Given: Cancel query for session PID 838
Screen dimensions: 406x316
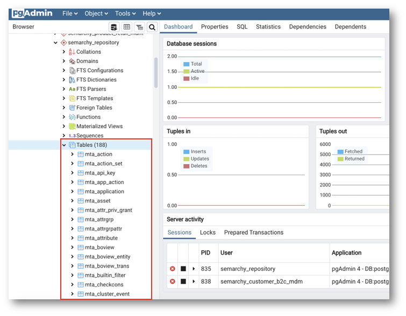Looking at the screenshot, I should (173, 282).
